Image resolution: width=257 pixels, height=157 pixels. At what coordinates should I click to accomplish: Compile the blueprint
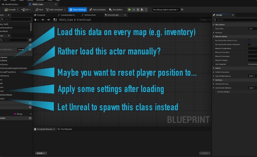[x=11, y=9]
